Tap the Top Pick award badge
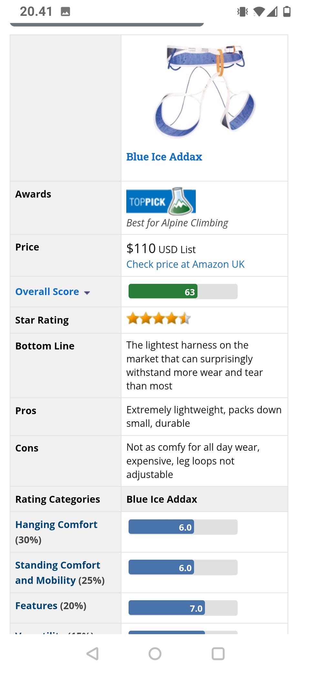 161,201
